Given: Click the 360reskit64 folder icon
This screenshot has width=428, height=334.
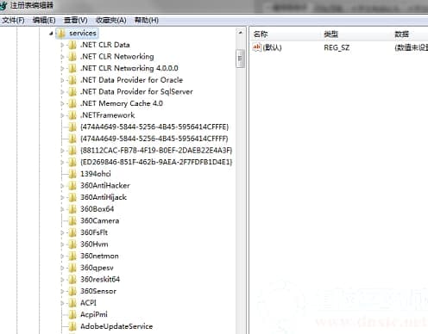Looking at the screenshot, I should click(x=72, y=280).
